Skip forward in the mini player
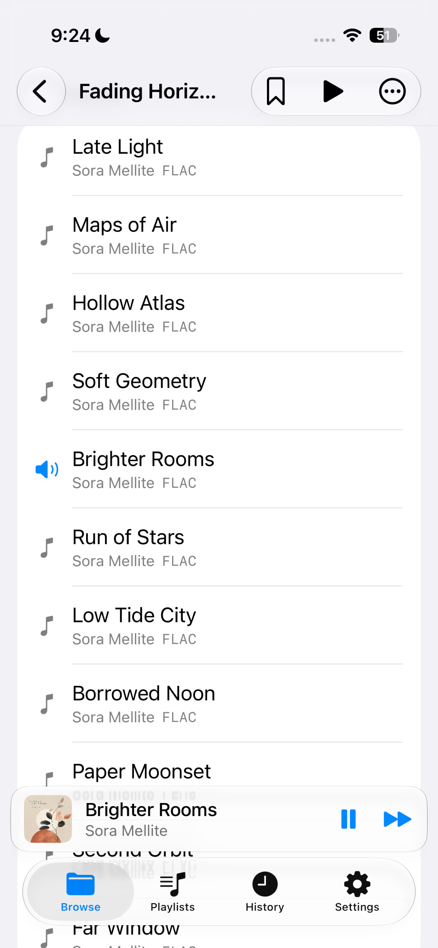This screenshot has height=948, width=438. click(397, 819)
